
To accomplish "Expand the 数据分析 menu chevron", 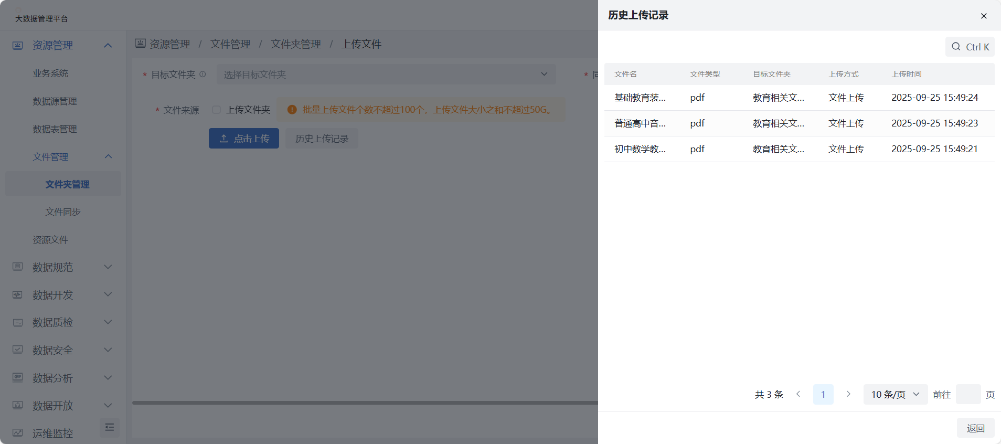I will [108, 378].
